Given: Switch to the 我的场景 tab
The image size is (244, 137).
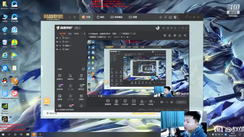Looking at the screenshot, I should tap(63, 33).
